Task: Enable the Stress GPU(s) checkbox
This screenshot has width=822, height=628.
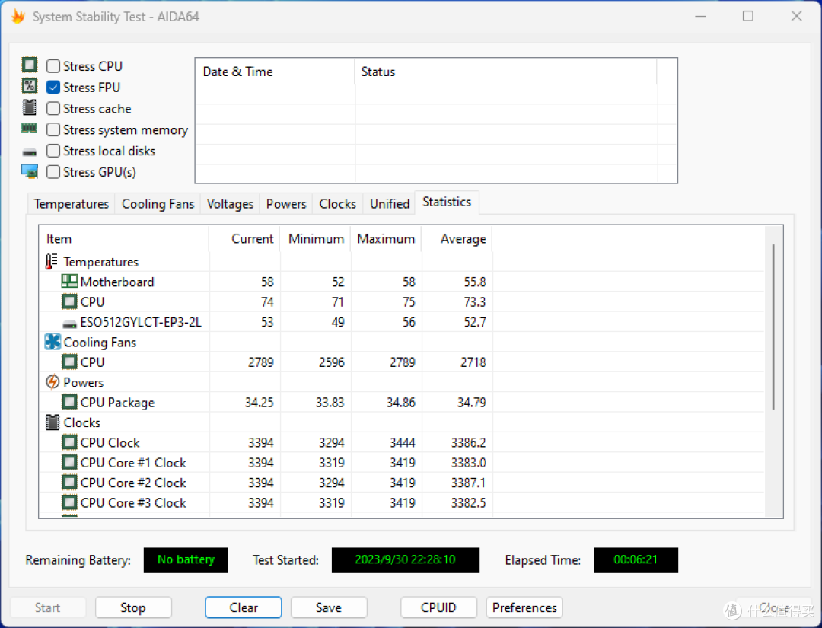Action: coord(53,172)
